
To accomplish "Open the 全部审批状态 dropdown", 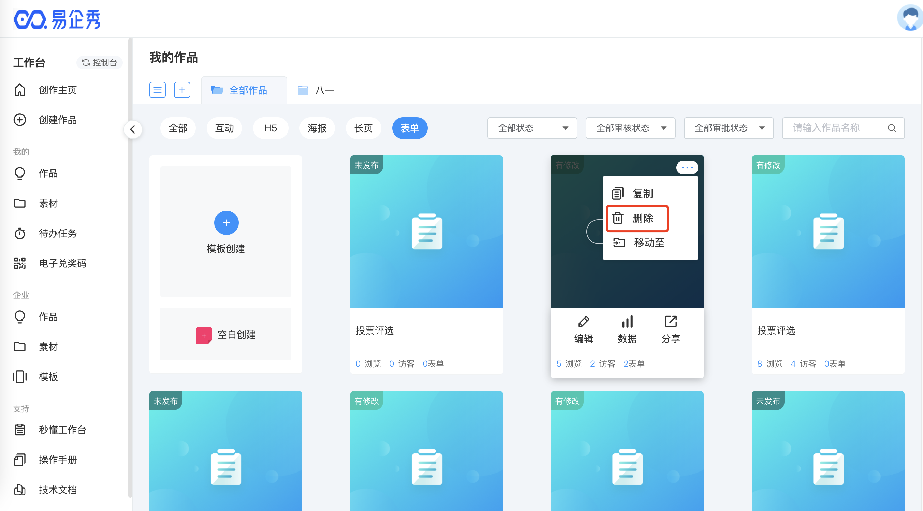I will pos(729,128).
